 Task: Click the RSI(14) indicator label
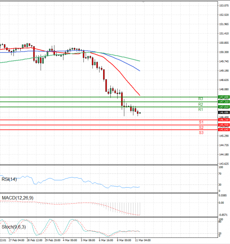[x=10, y=179]
